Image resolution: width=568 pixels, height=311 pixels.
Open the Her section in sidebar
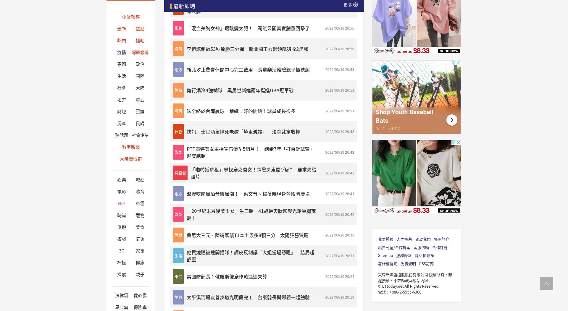click(x=122, y=203)
